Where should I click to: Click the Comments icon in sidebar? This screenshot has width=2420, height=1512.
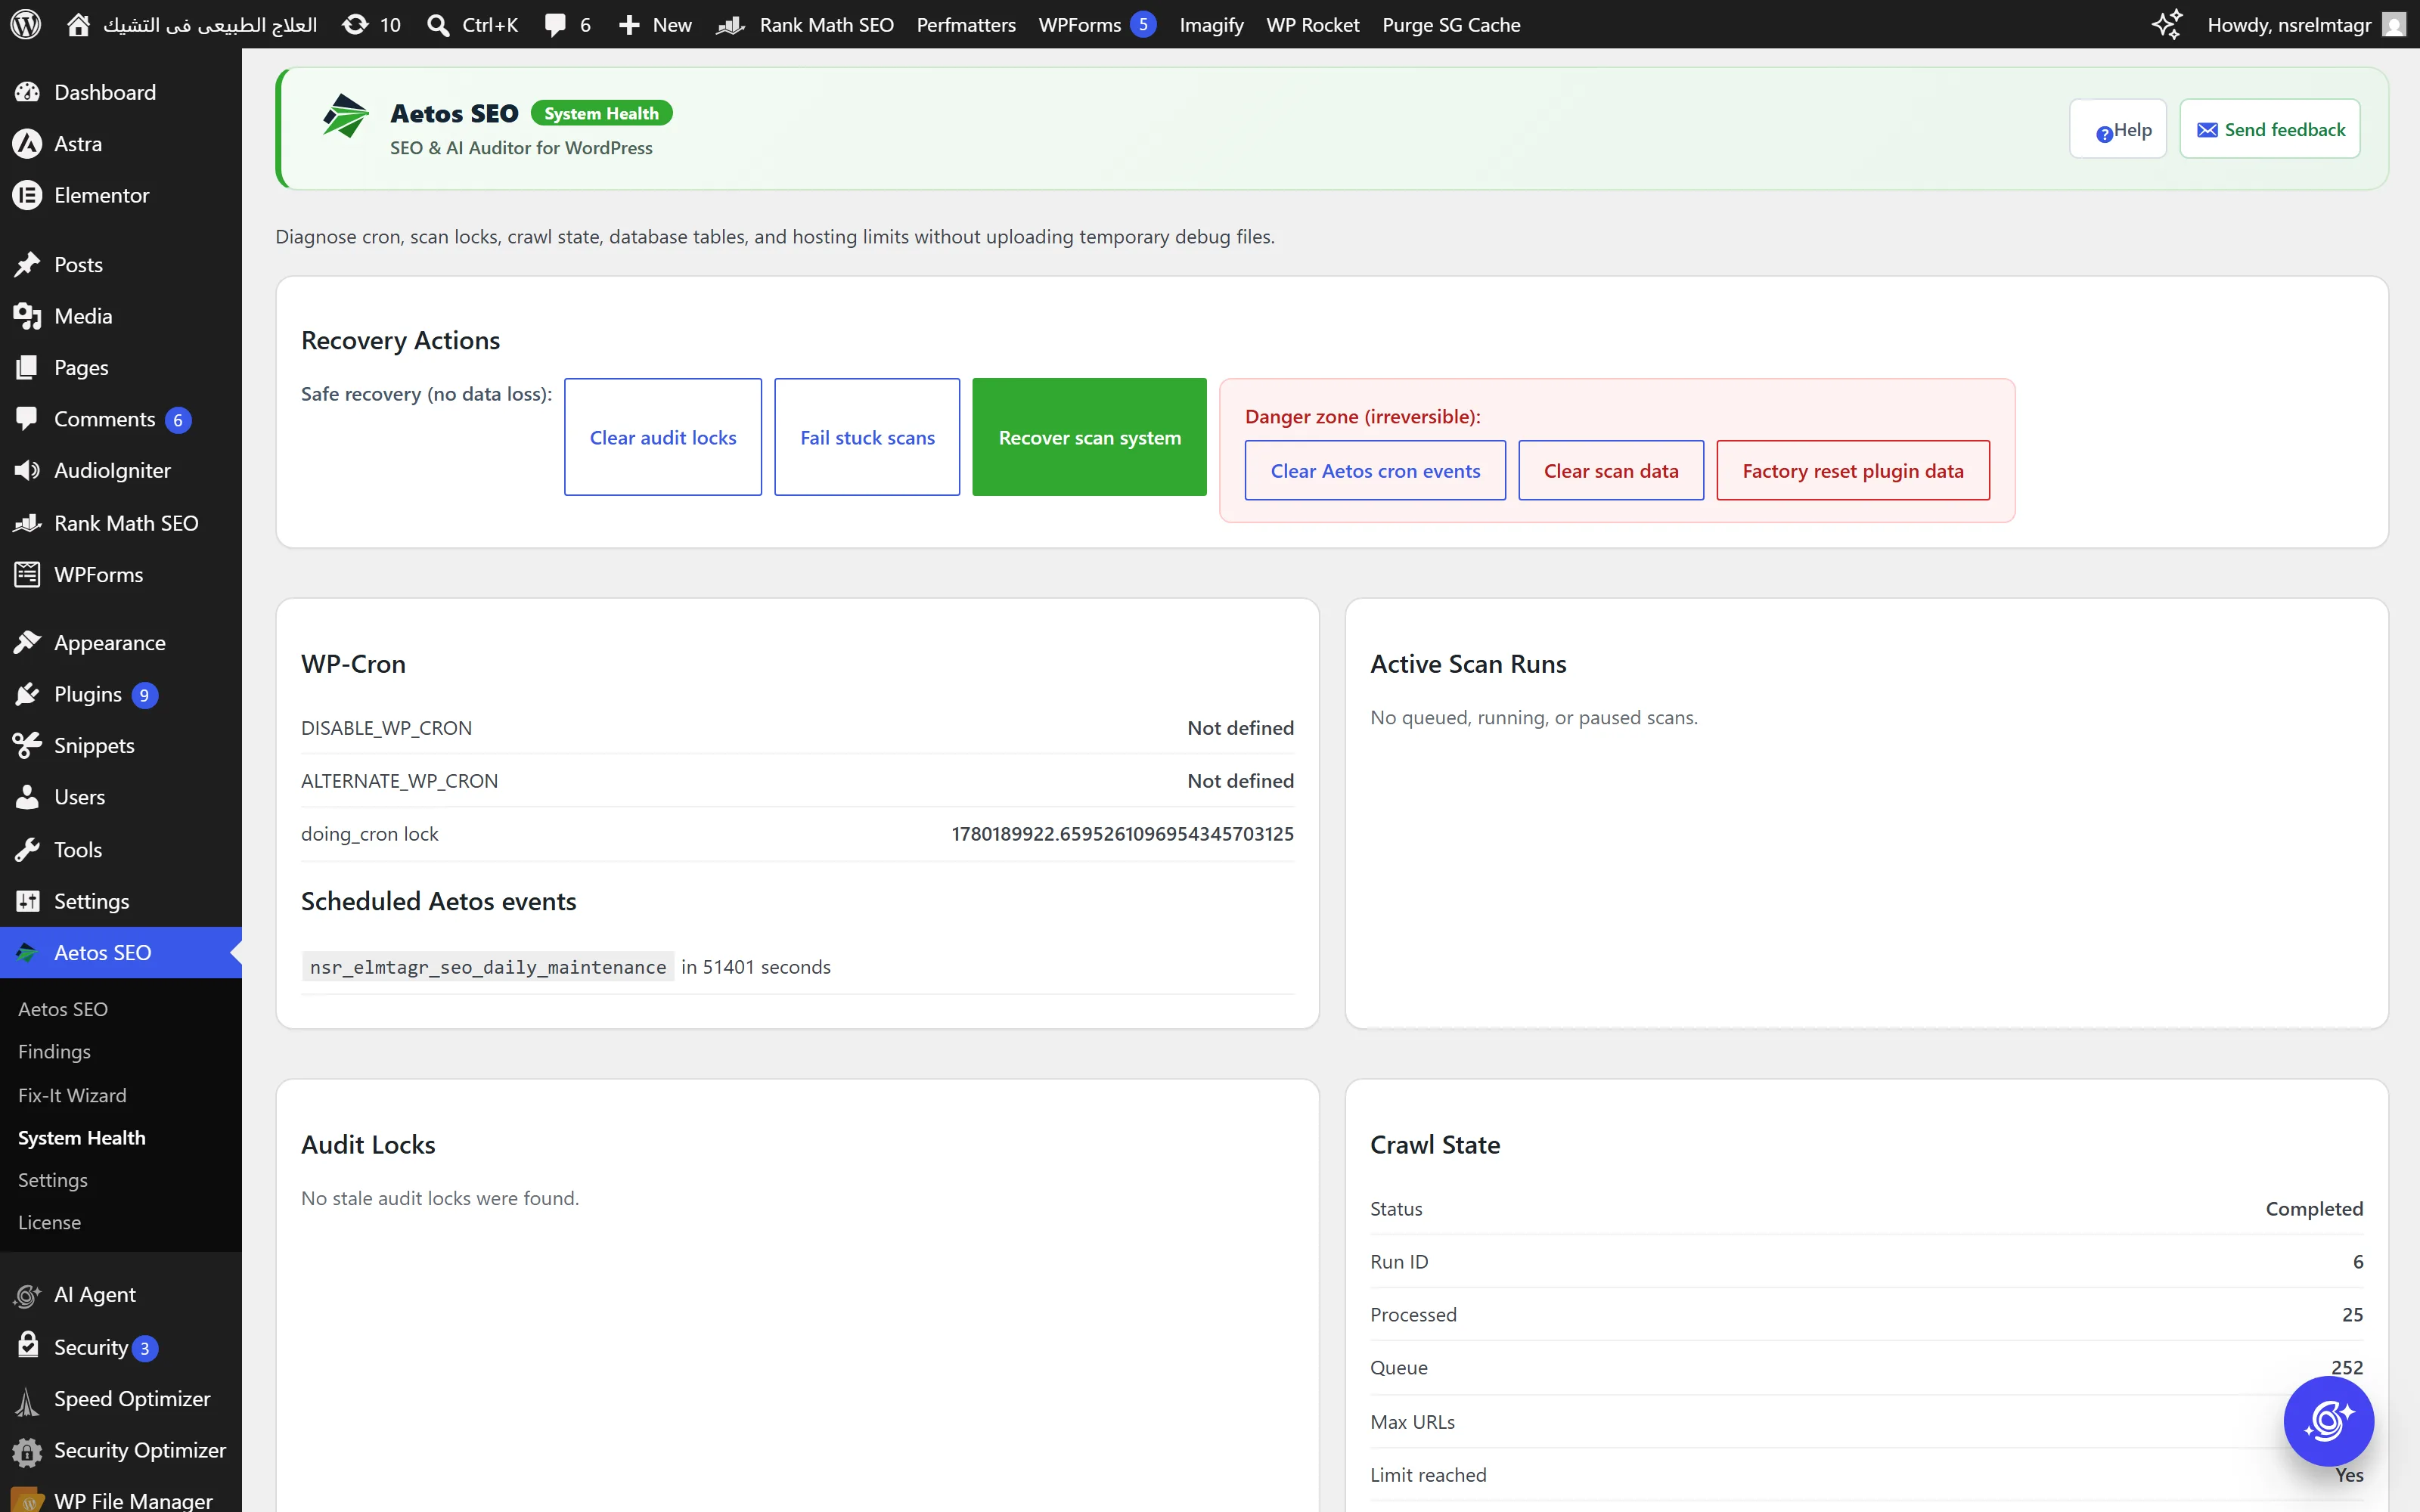point(27,418)
